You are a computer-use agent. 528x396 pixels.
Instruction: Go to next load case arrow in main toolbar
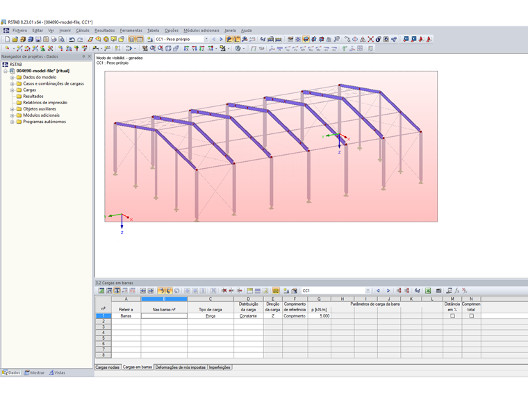(221, 39)
